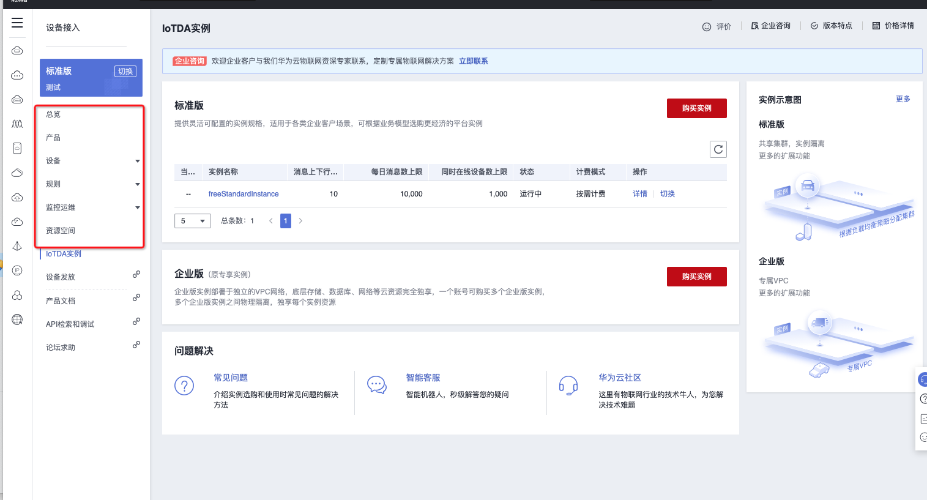Click the 标准版 illustration in 实例示意图
The width and height of the screenshot is (927, 500).
click(838, 208)
